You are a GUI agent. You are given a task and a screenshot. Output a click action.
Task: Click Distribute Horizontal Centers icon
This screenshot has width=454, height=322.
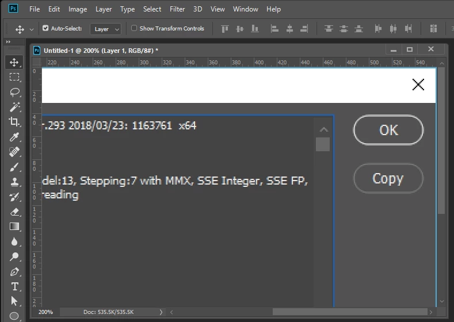pyautogui.click(x=393, y=29)
